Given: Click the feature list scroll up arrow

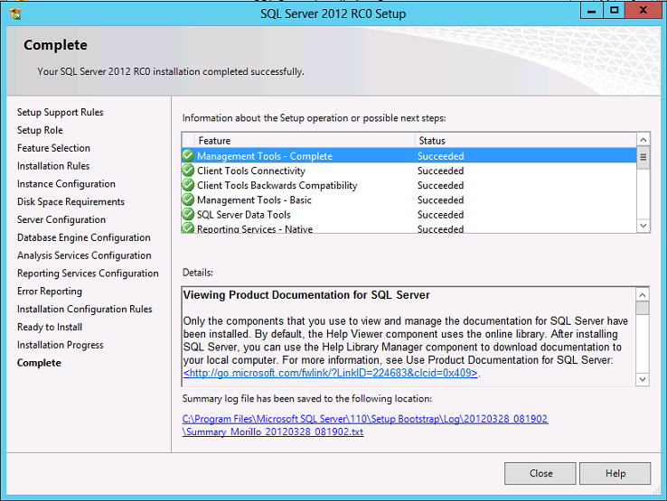Looking at the screenshot, I should (x=644, y=140).
